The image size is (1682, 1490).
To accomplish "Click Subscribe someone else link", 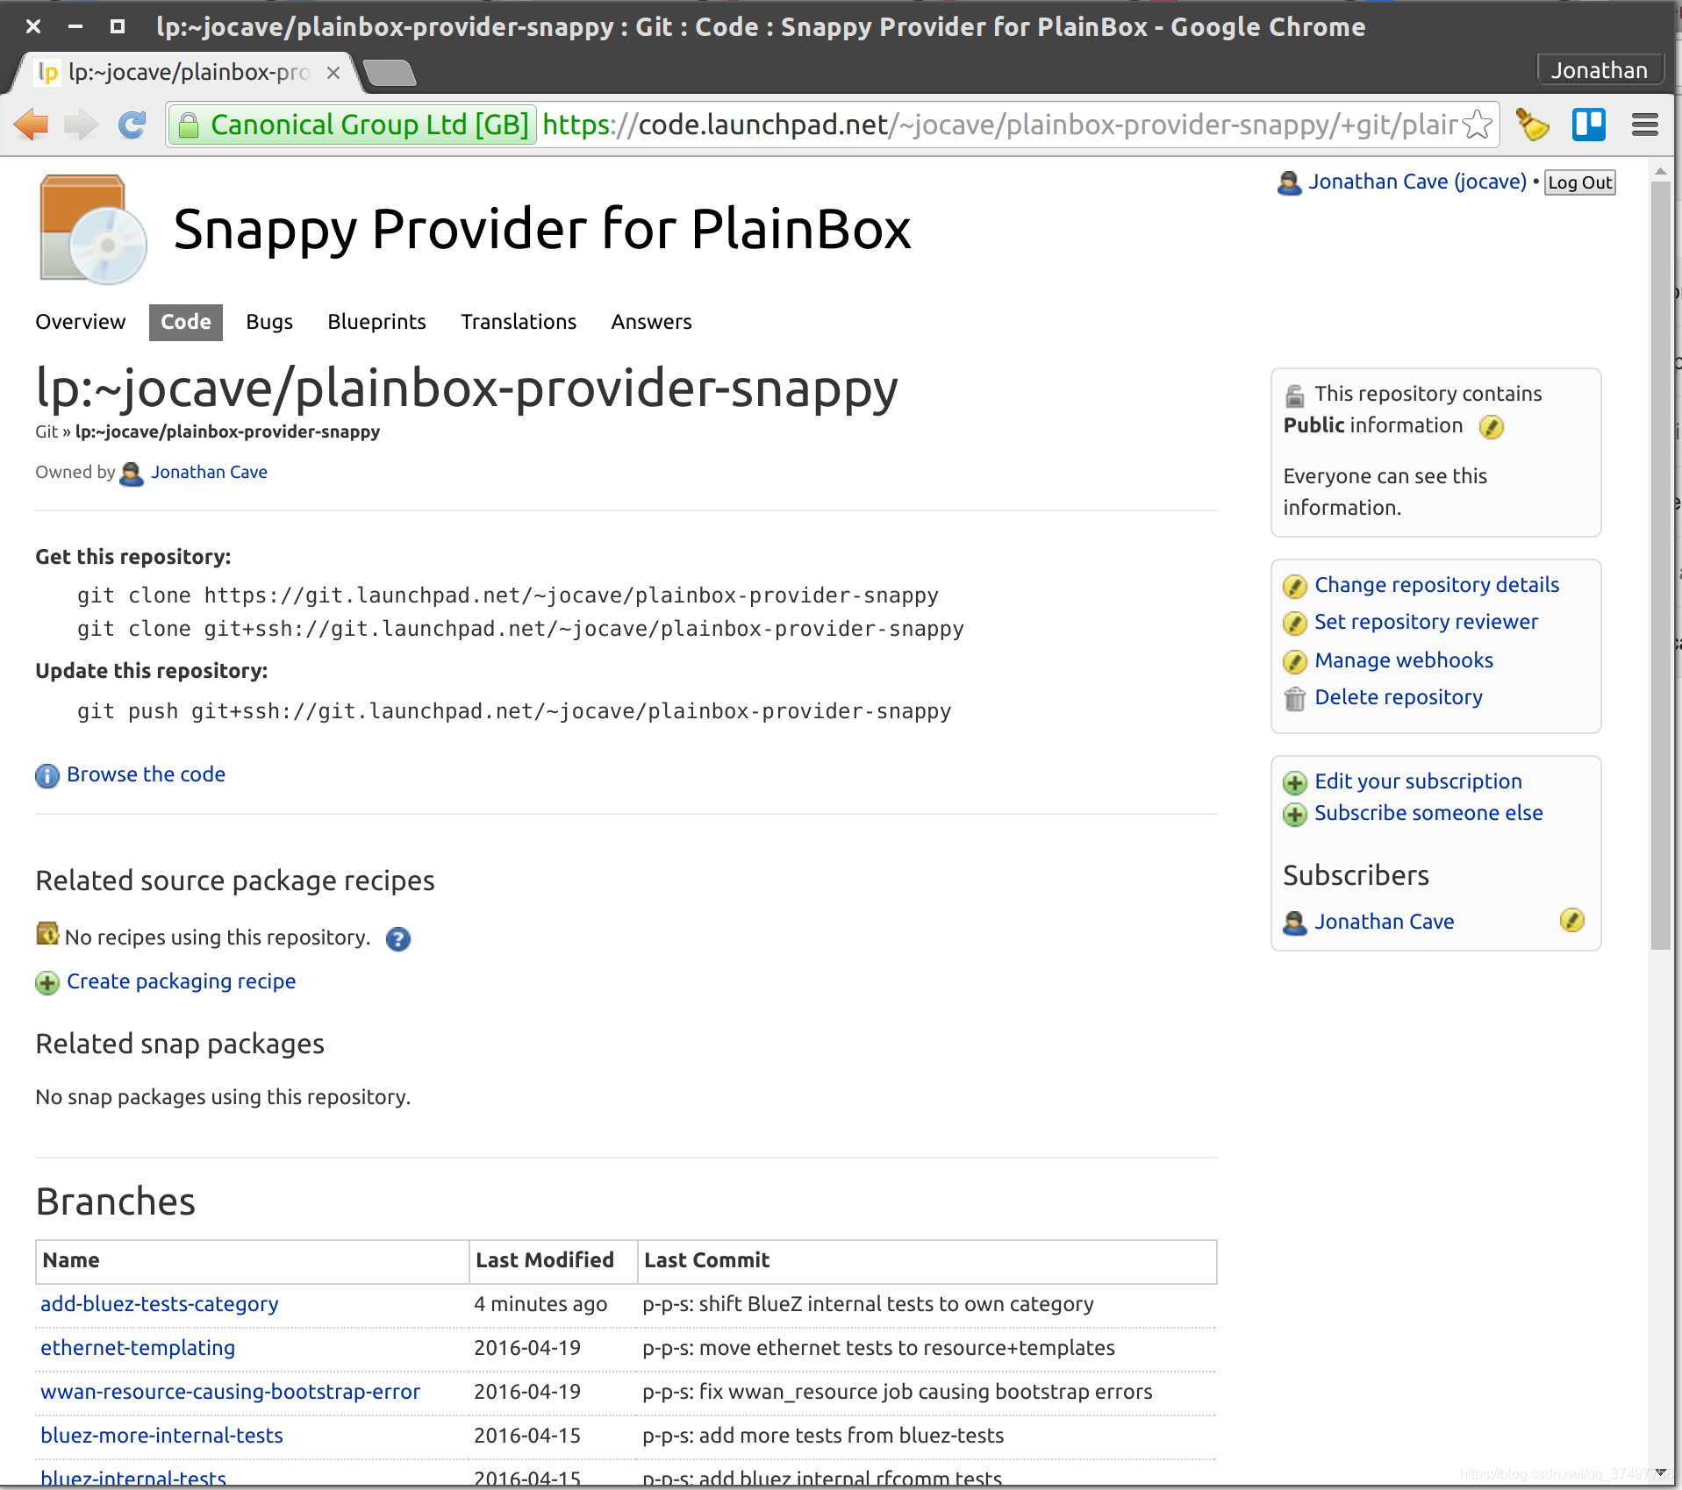I will pos(1428,813).
